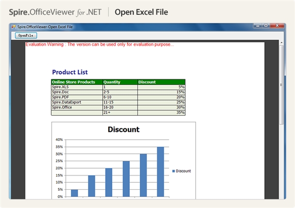Click the Spire.PDF cell
The height and width of the screenshot is (208, 295).
[77, 97]
